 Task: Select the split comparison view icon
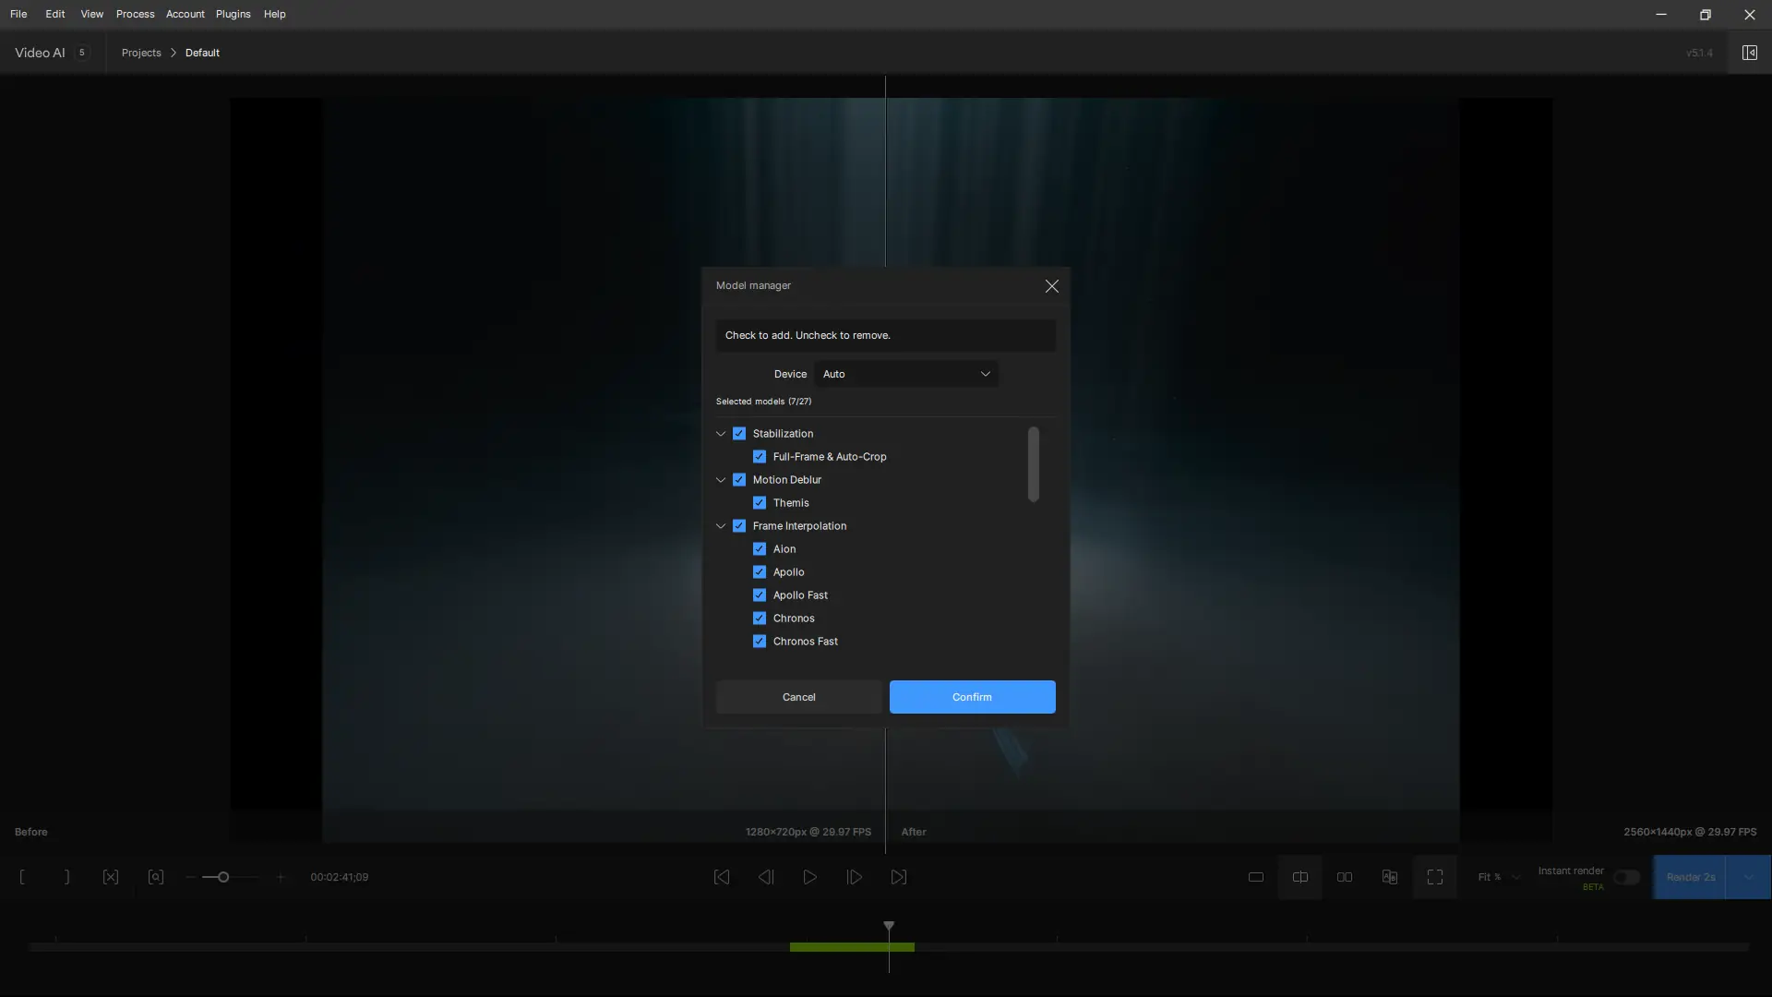[x=1299, y=877]
